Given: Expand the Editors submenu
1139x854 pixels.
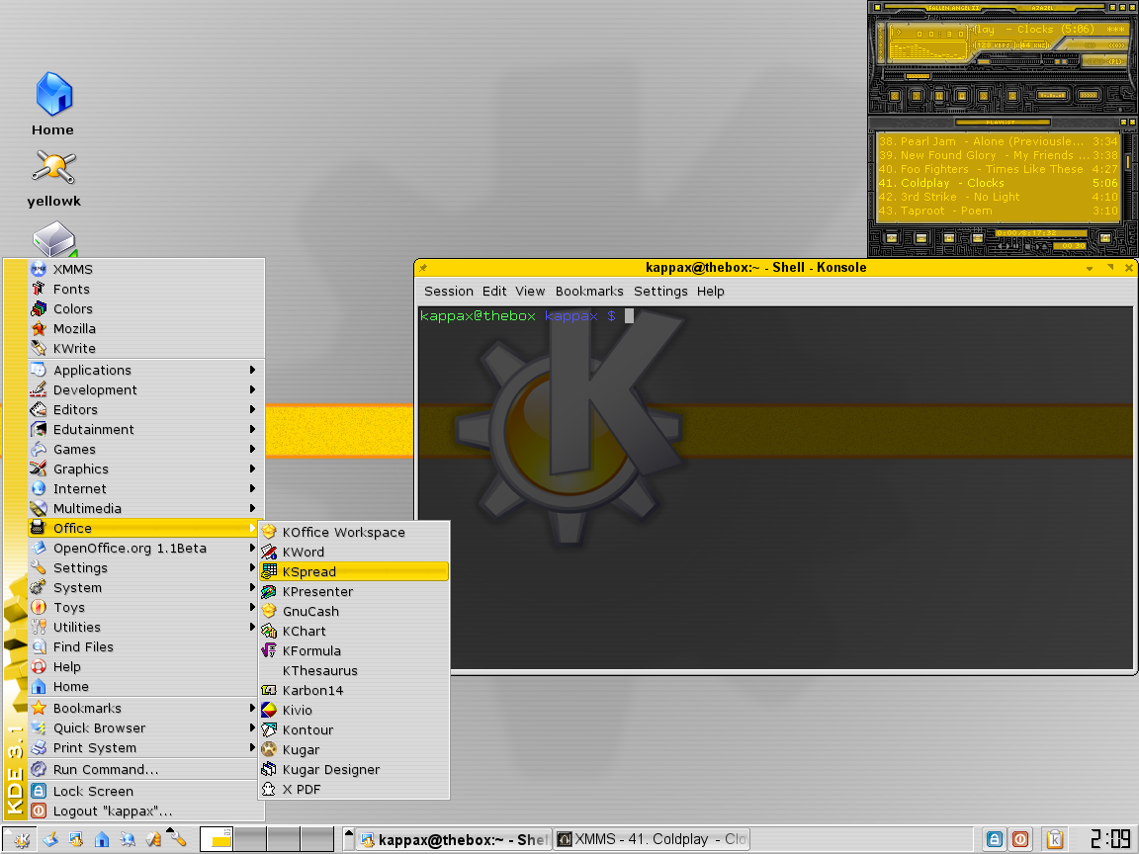Looking at the screenshot, I should (x=146, y=409).
